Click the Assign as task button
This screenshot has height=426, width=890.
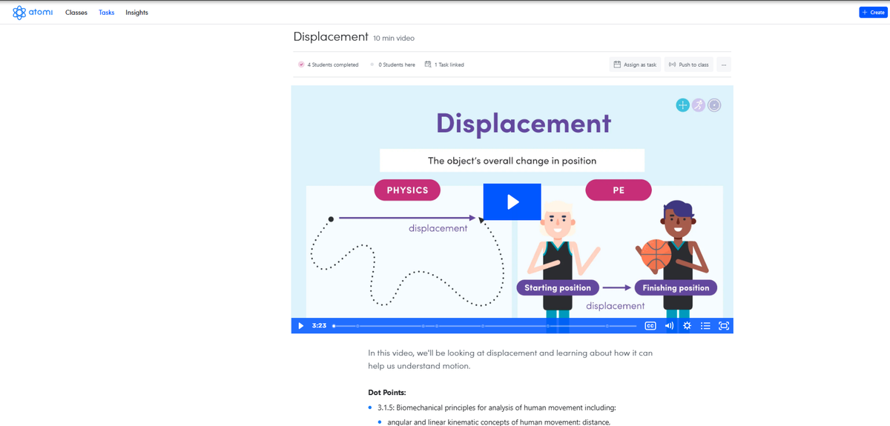coord(635,64)
